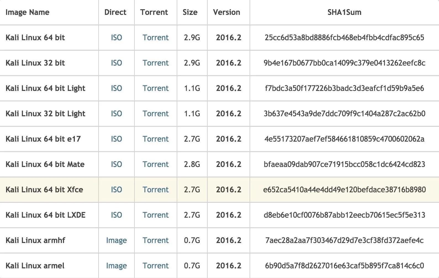This screenshot has width=439, height=278.
Task: Click the 2.8G size in the Mate row
Action: coord(192,164)
